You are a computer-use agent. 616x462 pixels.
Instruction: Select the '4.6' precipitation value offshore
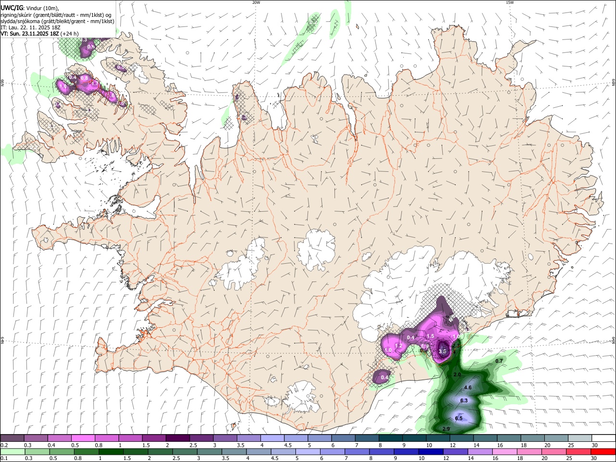click(468, 387)
